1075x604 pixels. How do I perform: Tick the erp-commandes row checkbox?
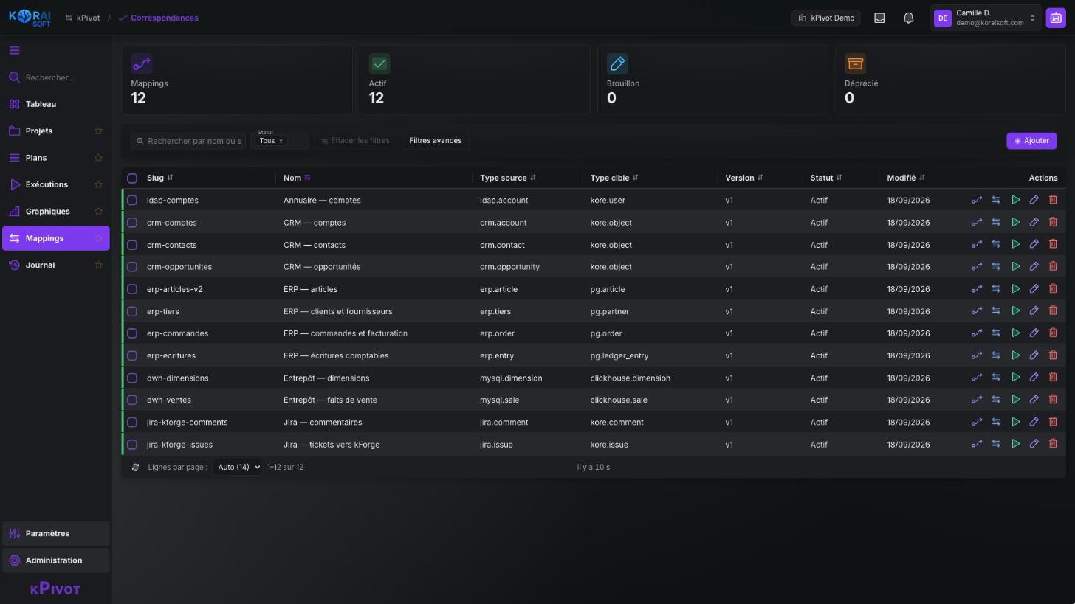pyautogui.click(x=132, y=333)
